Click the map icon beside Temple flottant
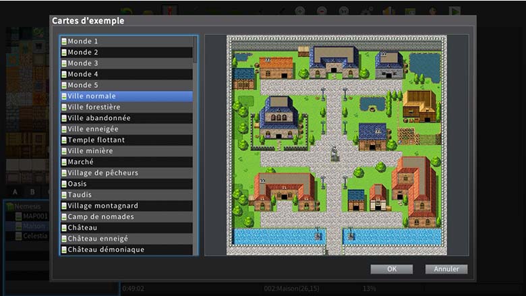526x296 pixels. [x=64, y=140]
